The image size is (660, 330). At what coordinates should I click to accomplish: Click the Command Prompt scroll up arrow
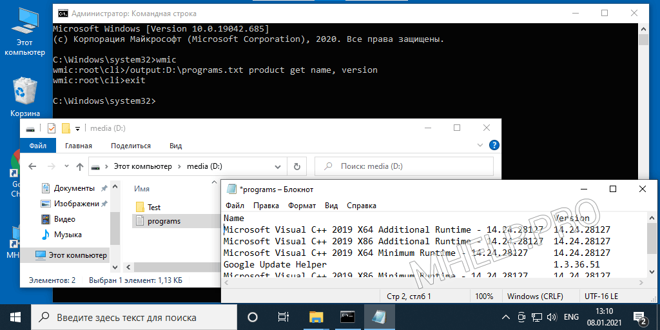[x=643, y=30]
